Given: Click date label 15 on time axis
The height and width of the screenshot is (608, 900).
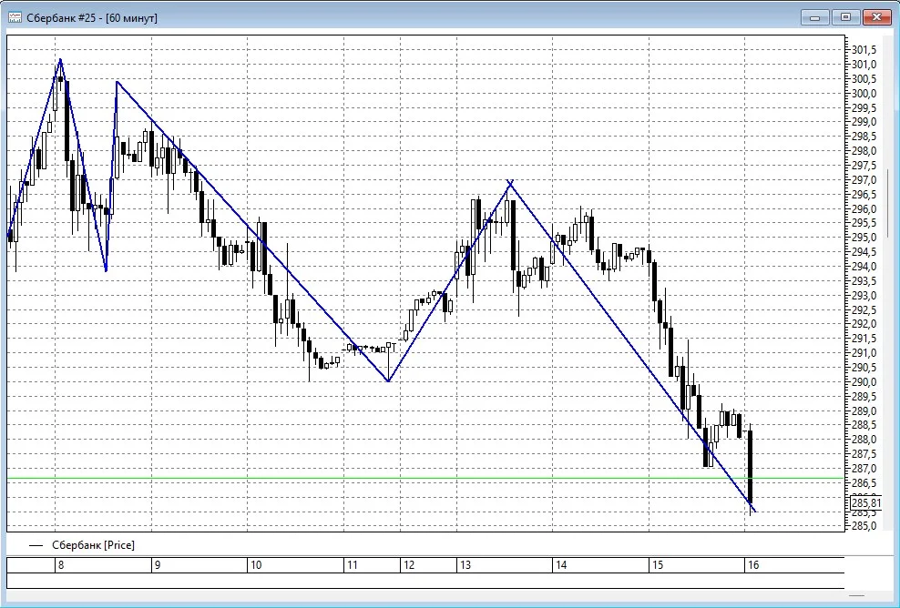Looking at the screenshot, I should click(x=657, y=565).
